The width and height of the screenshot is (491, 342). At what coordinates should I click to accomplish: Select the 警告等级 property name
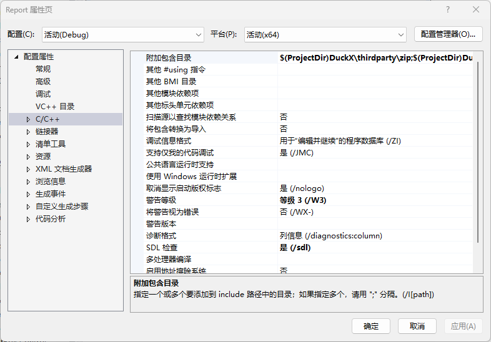click(161, 200)
